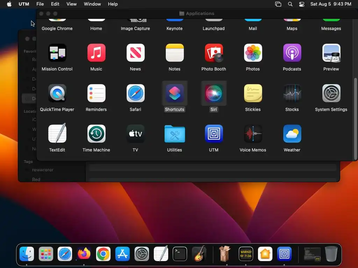Open Photo Booth in Applications
This screenshot has width=358, height=268.
(x=214, y=53)
